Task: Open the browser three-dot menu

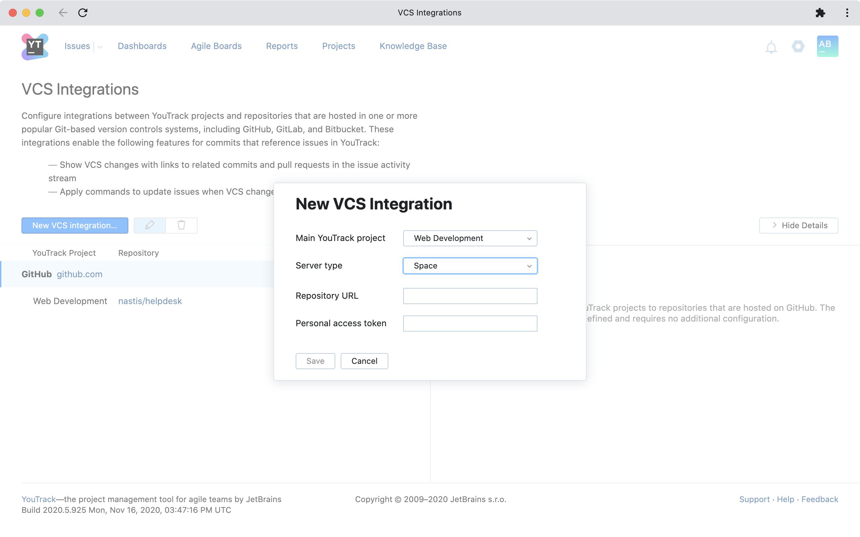Action: coord(847,13)
